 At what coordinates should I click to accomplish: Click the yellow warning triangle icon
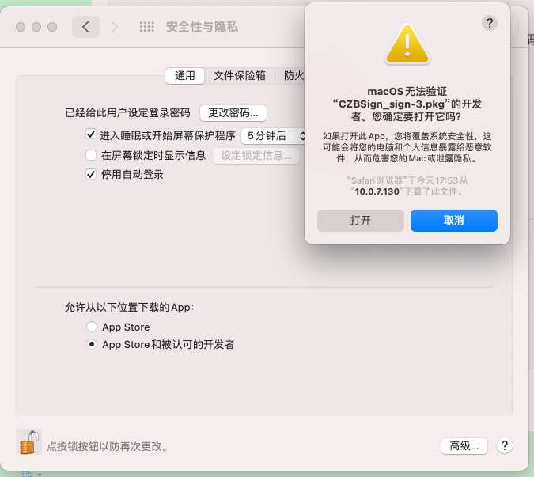click(x=407, y=44)
